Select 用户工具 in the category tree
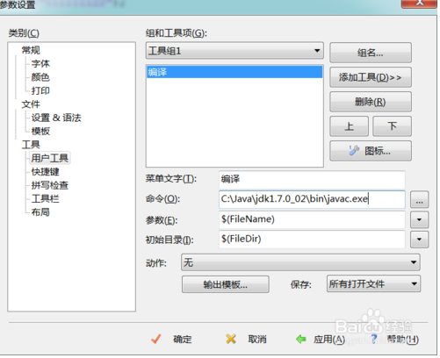 pos(50,158)
